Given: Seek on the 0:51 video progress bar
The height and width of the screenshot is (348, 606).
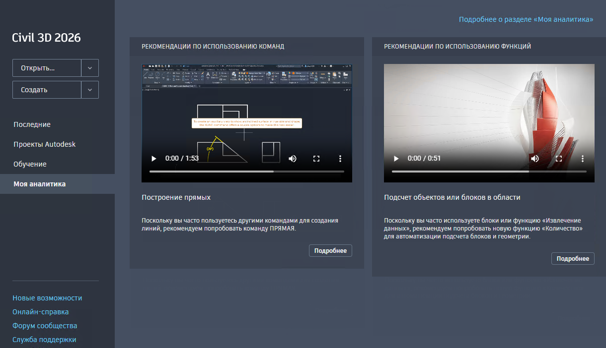Looking at the screenshot, I should [x=489, y=172].
